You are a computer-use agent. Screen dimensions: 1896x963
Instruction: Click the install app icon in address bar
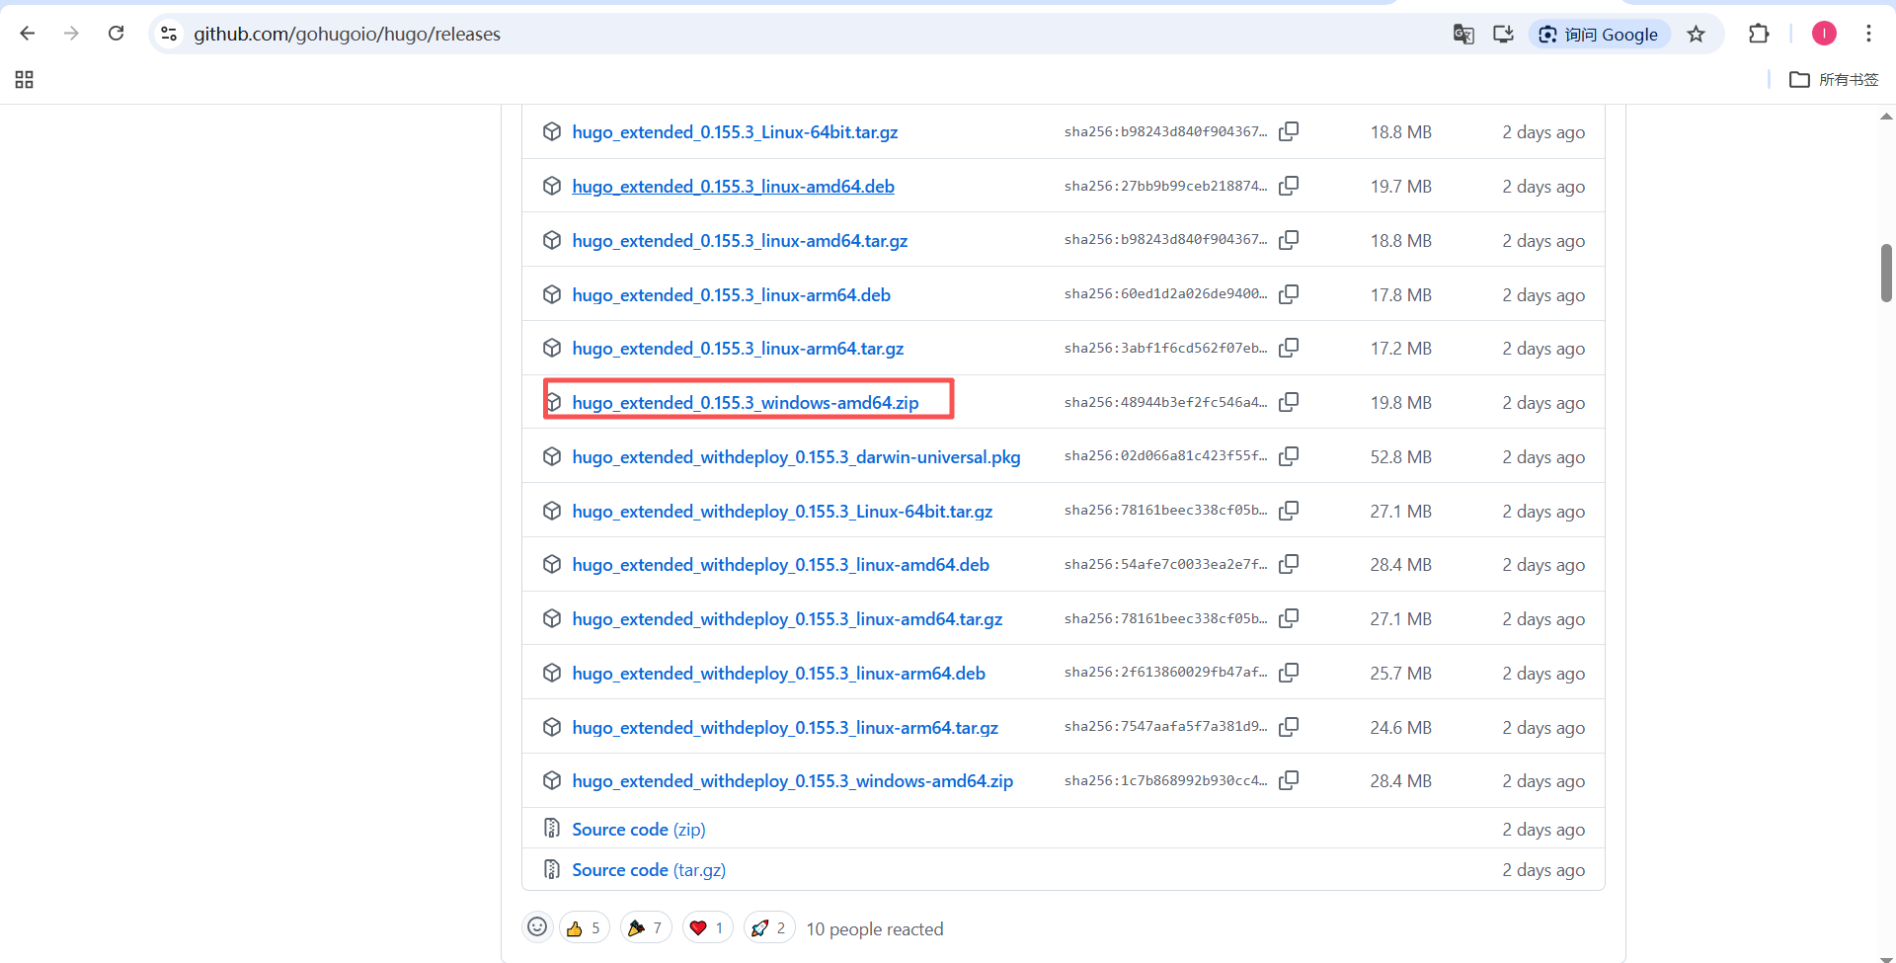click(1503, 35)
